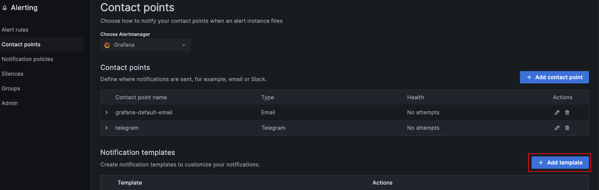Select Contact points in sidebar
This screenshot has height=190, width=599.
coord(21,44)
